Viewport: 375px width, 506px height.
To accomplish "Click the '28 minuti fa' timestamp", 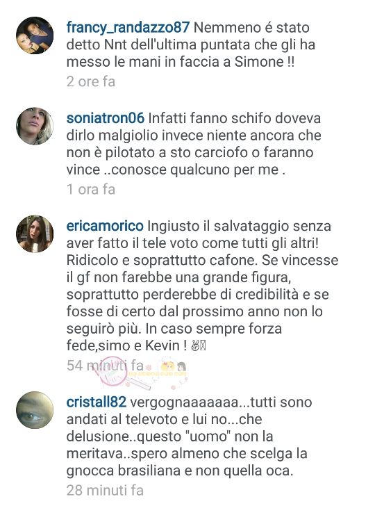I will (105, 490).
